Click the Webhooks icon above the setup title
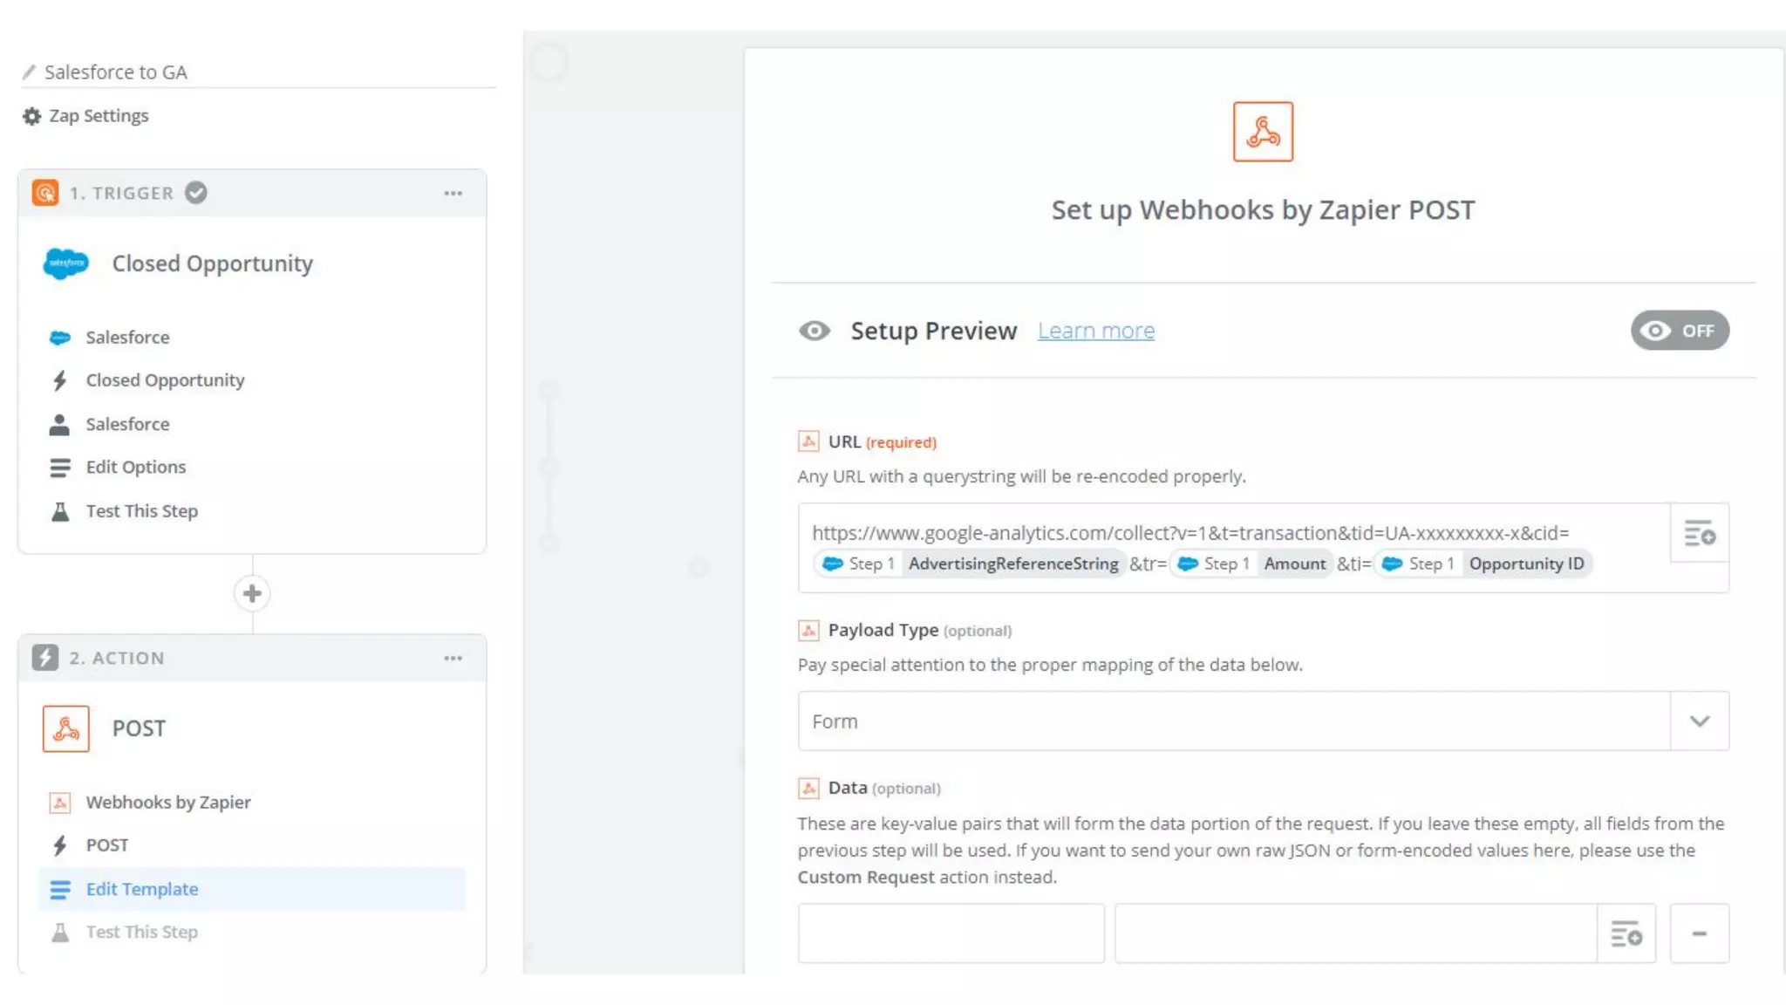The width and height of the screenshot is (1786, 1005). point(1262,132)
